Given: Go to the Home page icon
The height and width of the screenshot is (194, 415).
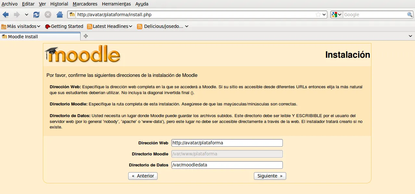Looking at the screenshot, I should click(59, 15).
